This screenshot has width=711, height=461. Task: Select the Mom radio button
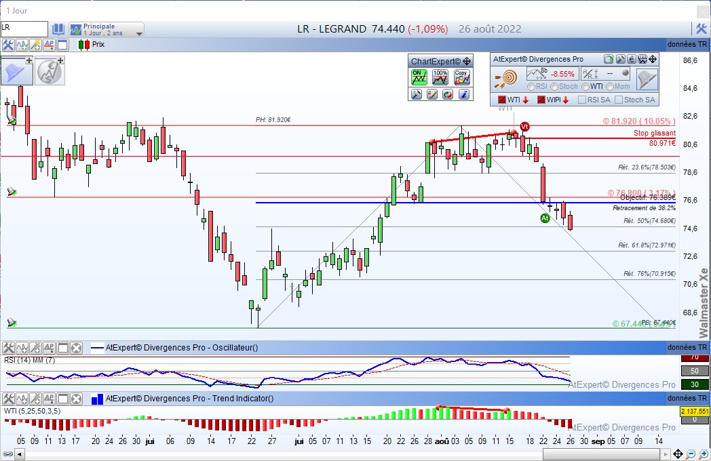pyautogui.click(x=610, y=87)
